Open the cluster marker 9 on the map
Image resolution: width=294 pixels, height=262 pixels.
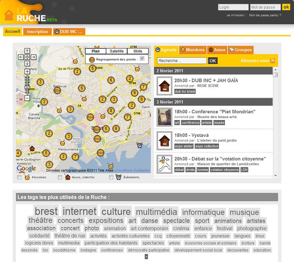(x=134, y=93)
